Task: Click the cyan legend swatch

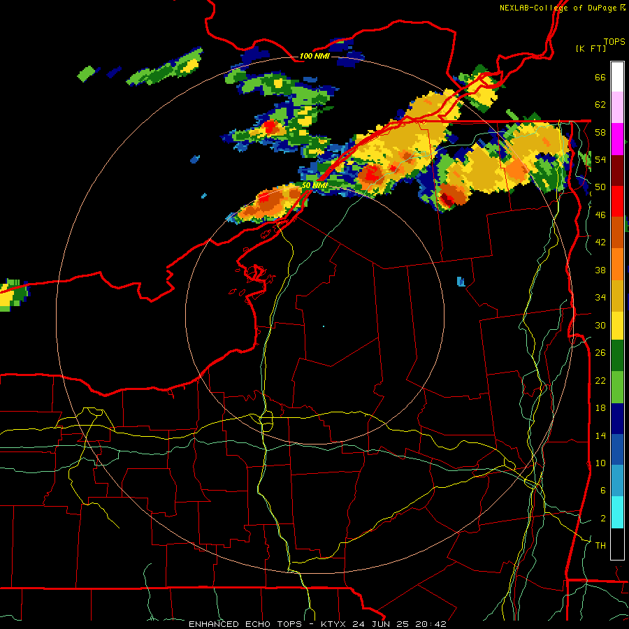Action: [x=617, y=512]
